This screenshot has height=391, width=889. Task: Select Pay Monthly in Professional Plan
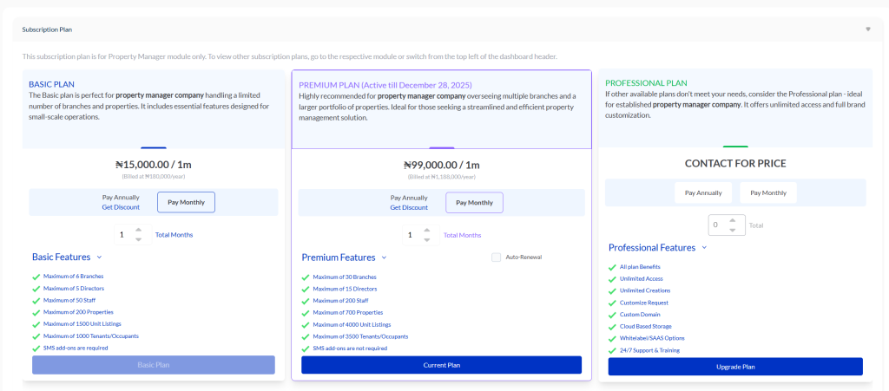click(x=767, y=192)
